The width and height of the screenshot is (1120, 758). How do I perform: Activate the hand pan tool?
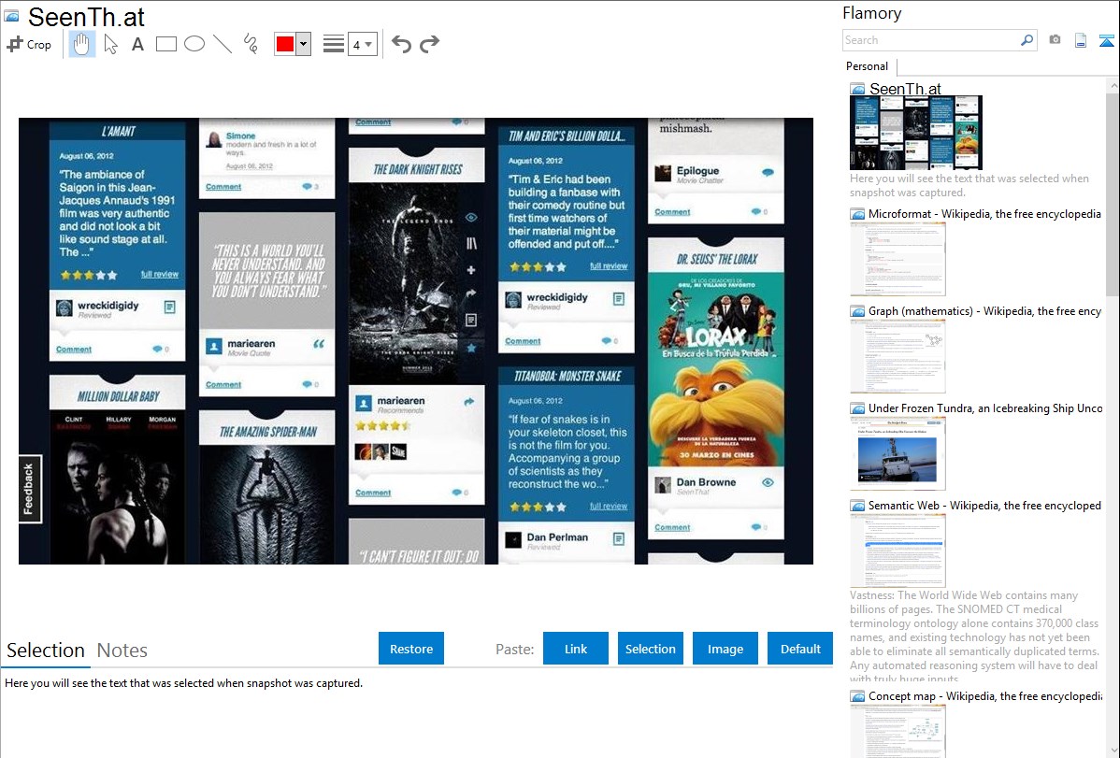[82, 44]
